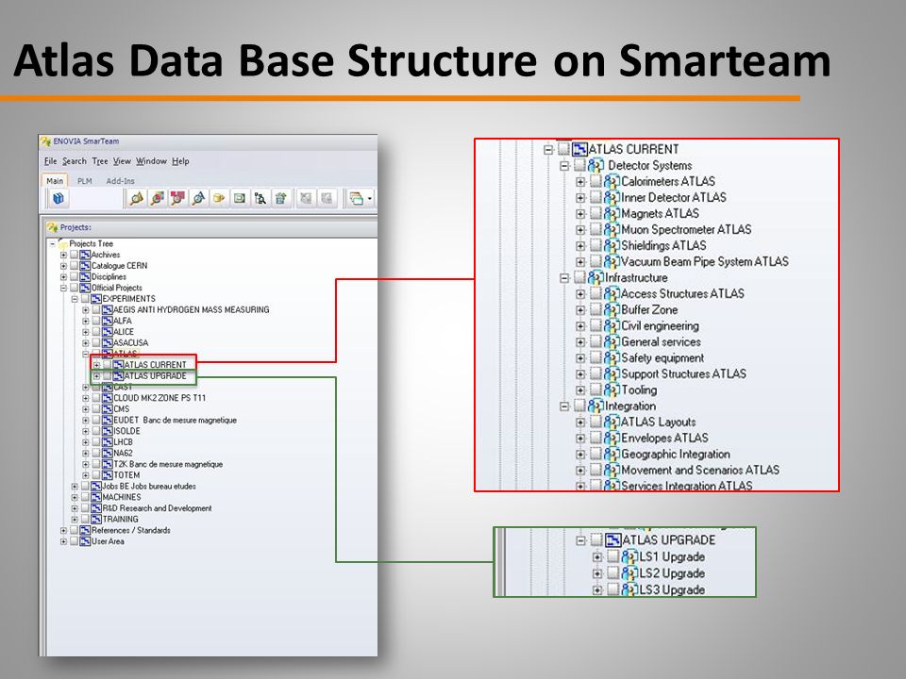Tick the TRAINING checkbox
Screen dimensions: 906x679
[x=85, y=519]
